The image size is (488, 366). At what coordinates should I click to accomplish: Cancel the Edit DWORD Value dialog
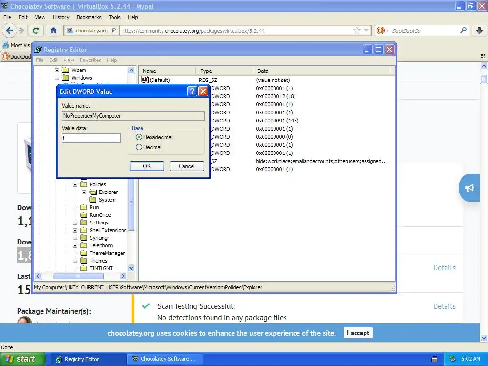click(187, 166)
